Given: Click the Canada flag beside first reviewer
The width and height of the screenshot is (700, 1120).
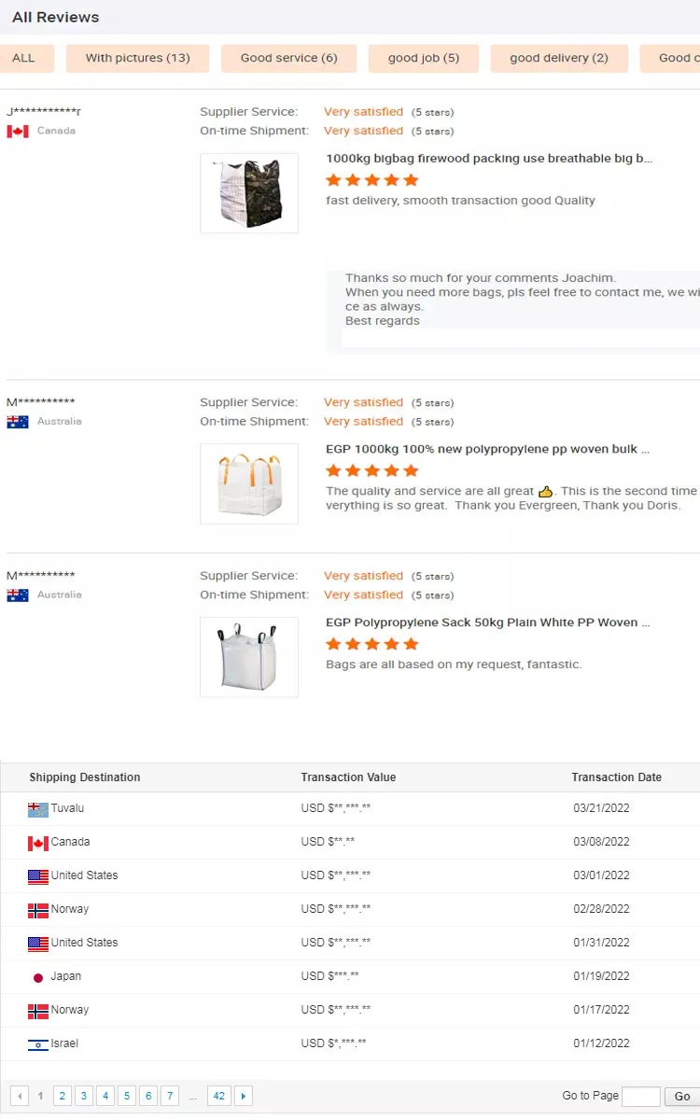Looking at the screenshot, I should coord(18,132).
